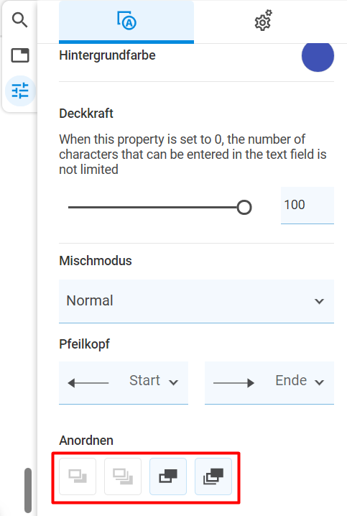The image size is (347, 516).
Task: Select the sliders properties icon in sidebar
Action: tap(20, 91)
